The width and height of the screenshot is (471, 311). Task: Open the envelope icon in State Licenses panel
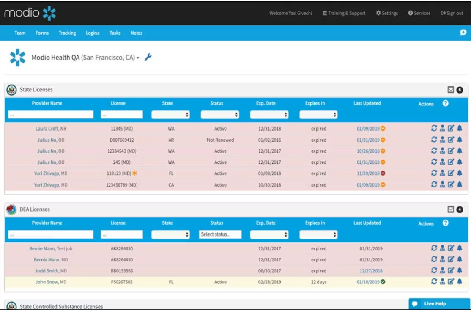[x=451, y=89]
